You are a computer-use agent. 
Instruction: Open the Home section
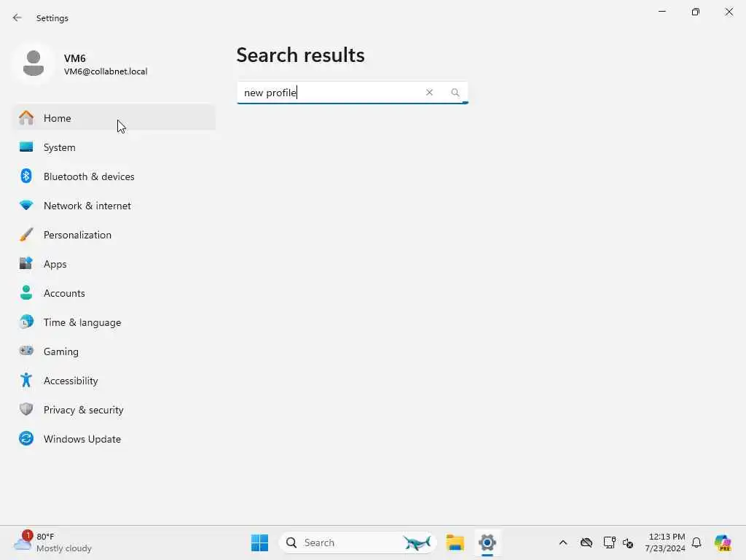[114, 117]
